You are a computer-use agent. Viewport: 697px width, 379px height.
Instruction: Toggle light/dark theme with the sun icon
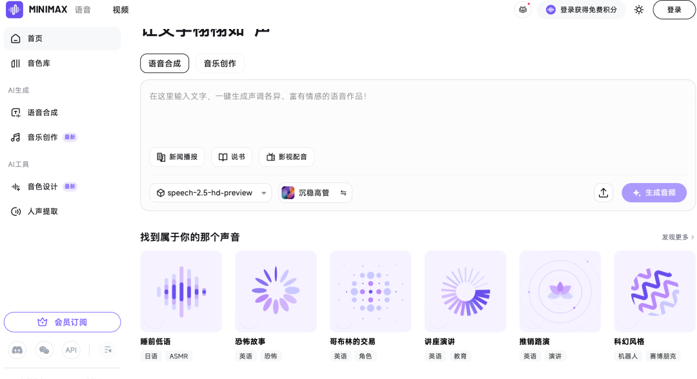pos(639,10)
